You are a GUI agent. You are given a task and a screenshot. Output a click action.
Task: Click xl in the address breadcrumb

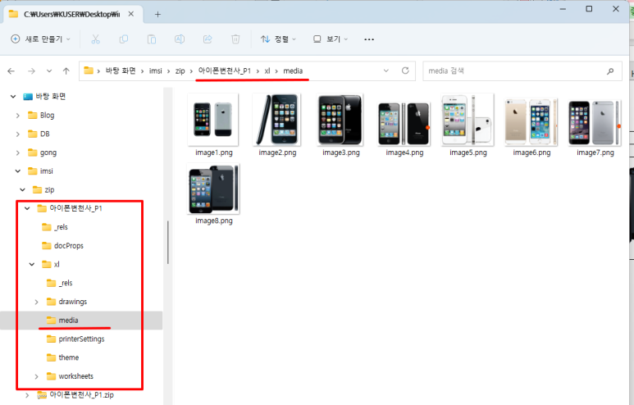click(267, 71)
